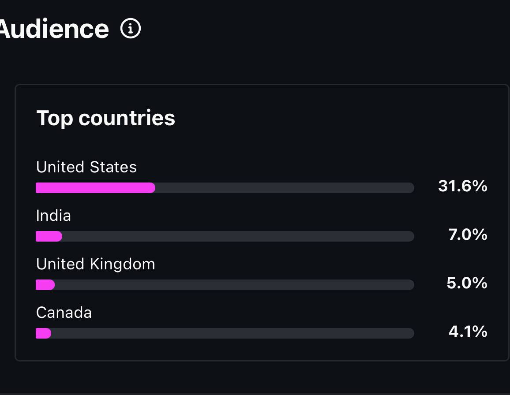Viewport: 510px width, 395px height.
Task: Select the United States label
Action: click(x=86, y=167)
